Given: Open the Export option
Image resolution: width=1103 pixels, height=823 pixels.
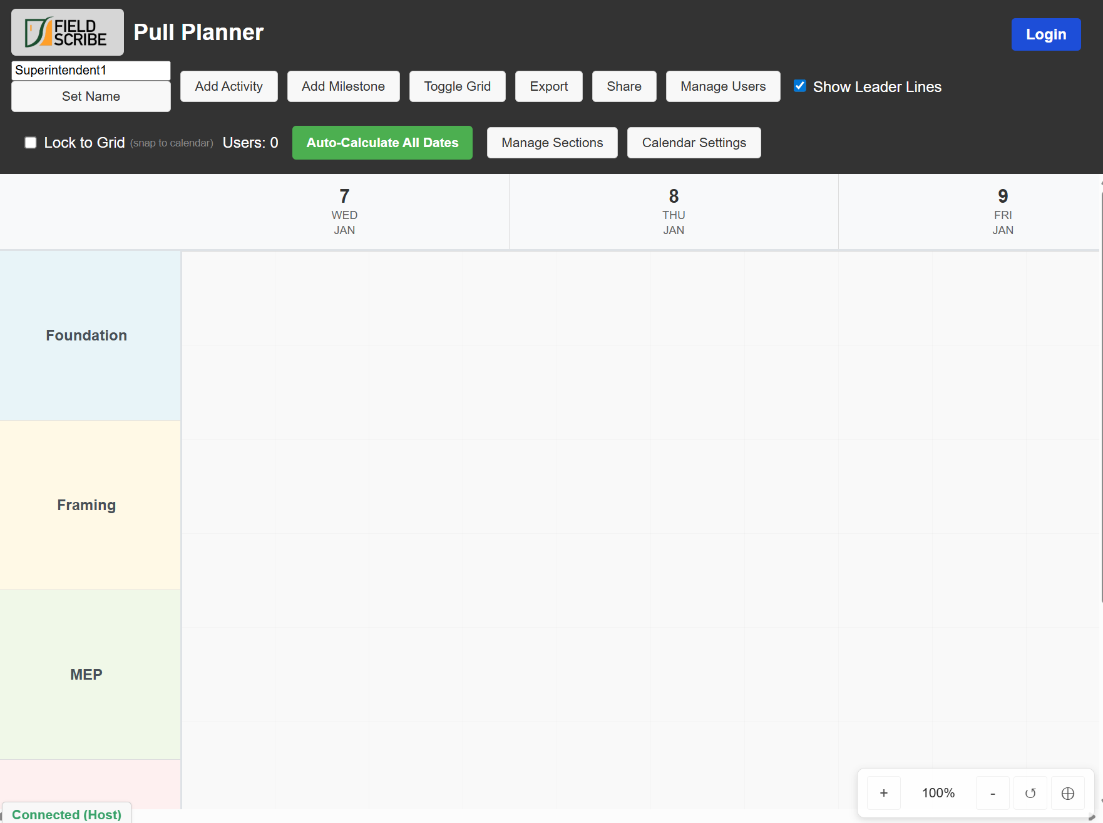Looking at the screenshot, I should pyautogui.click(x=548, y=86).
